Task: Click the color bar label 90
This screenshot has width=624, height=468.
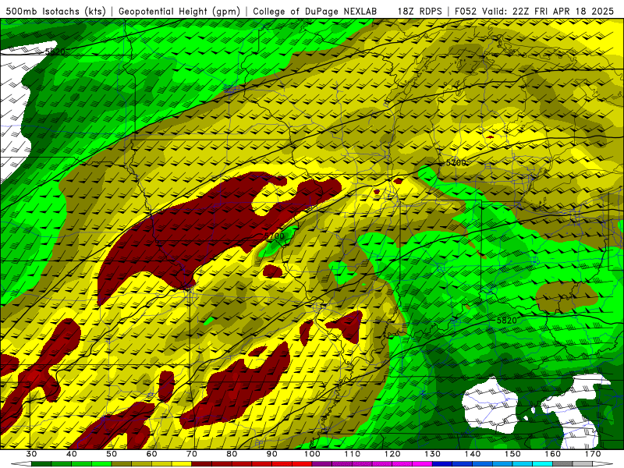Action: click(x=271, y=454)
